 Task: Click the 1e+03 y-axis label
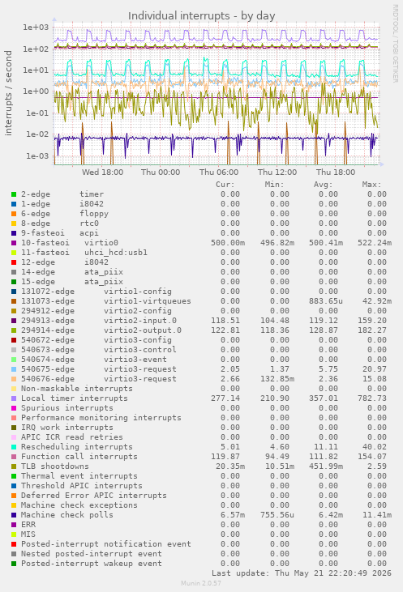click(x=36, y=28)
